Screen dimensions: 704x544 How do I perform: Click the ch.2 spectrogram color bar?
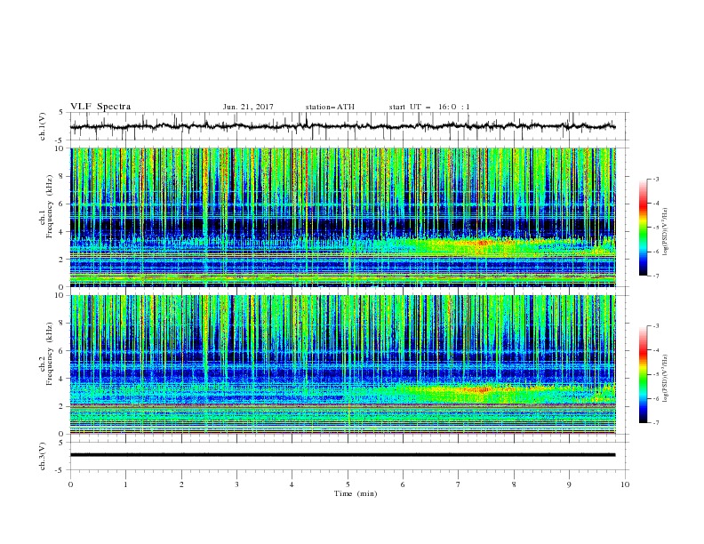click(644, 374)
